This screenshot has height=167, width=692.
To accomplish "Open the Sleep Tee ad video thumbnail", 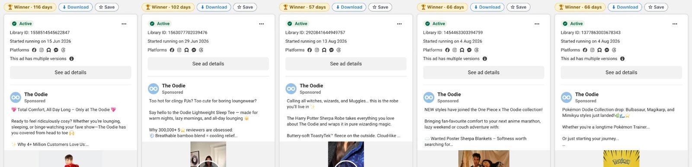I will tap(208, 155).
